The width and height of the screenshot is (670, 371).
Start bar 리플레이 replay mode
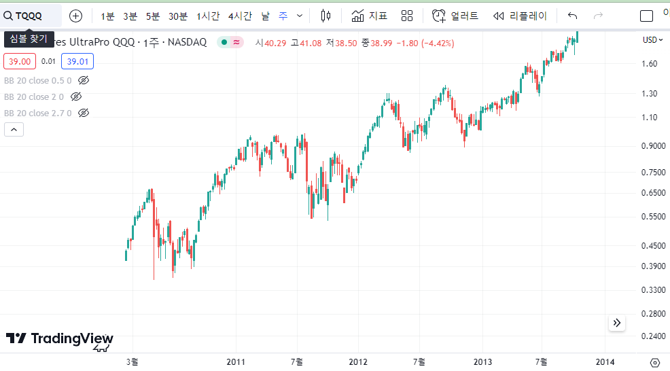click(x=520, y=16)
